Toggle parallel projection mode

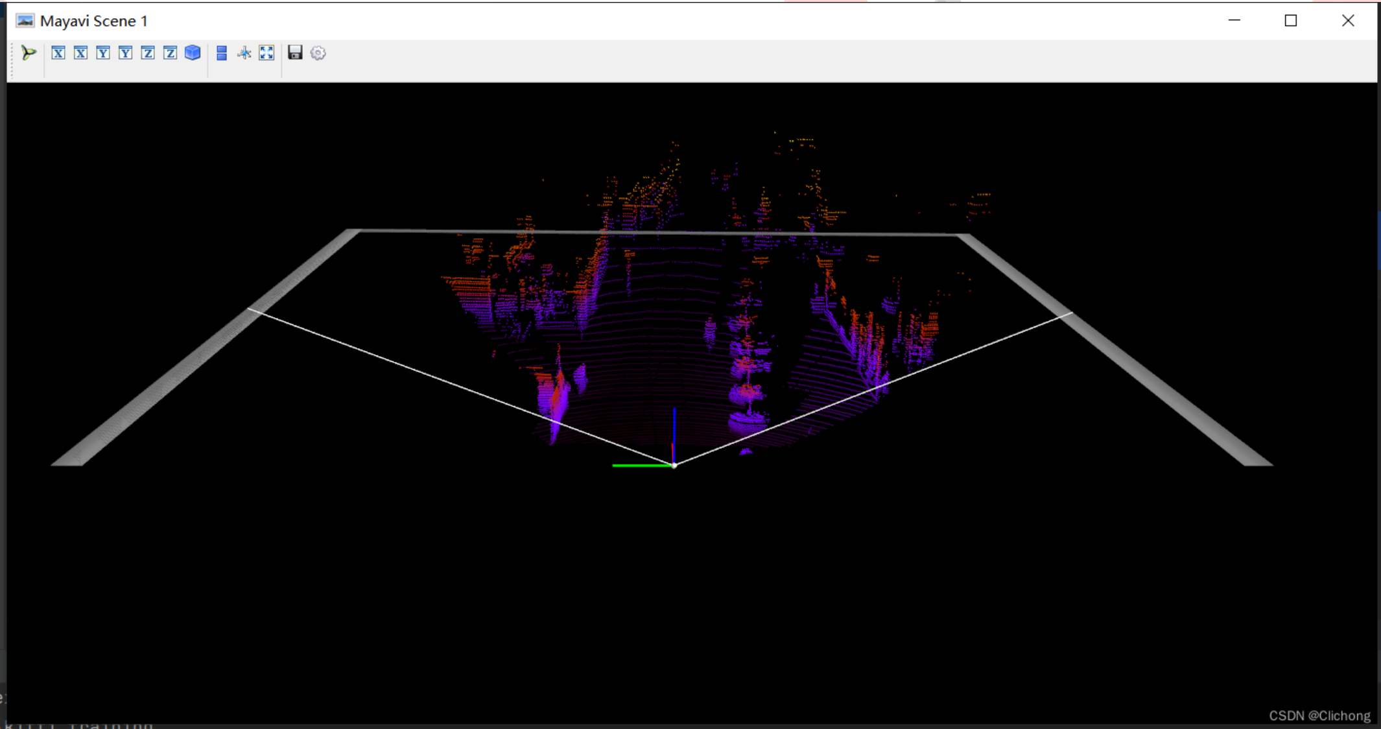click(222, 53)
